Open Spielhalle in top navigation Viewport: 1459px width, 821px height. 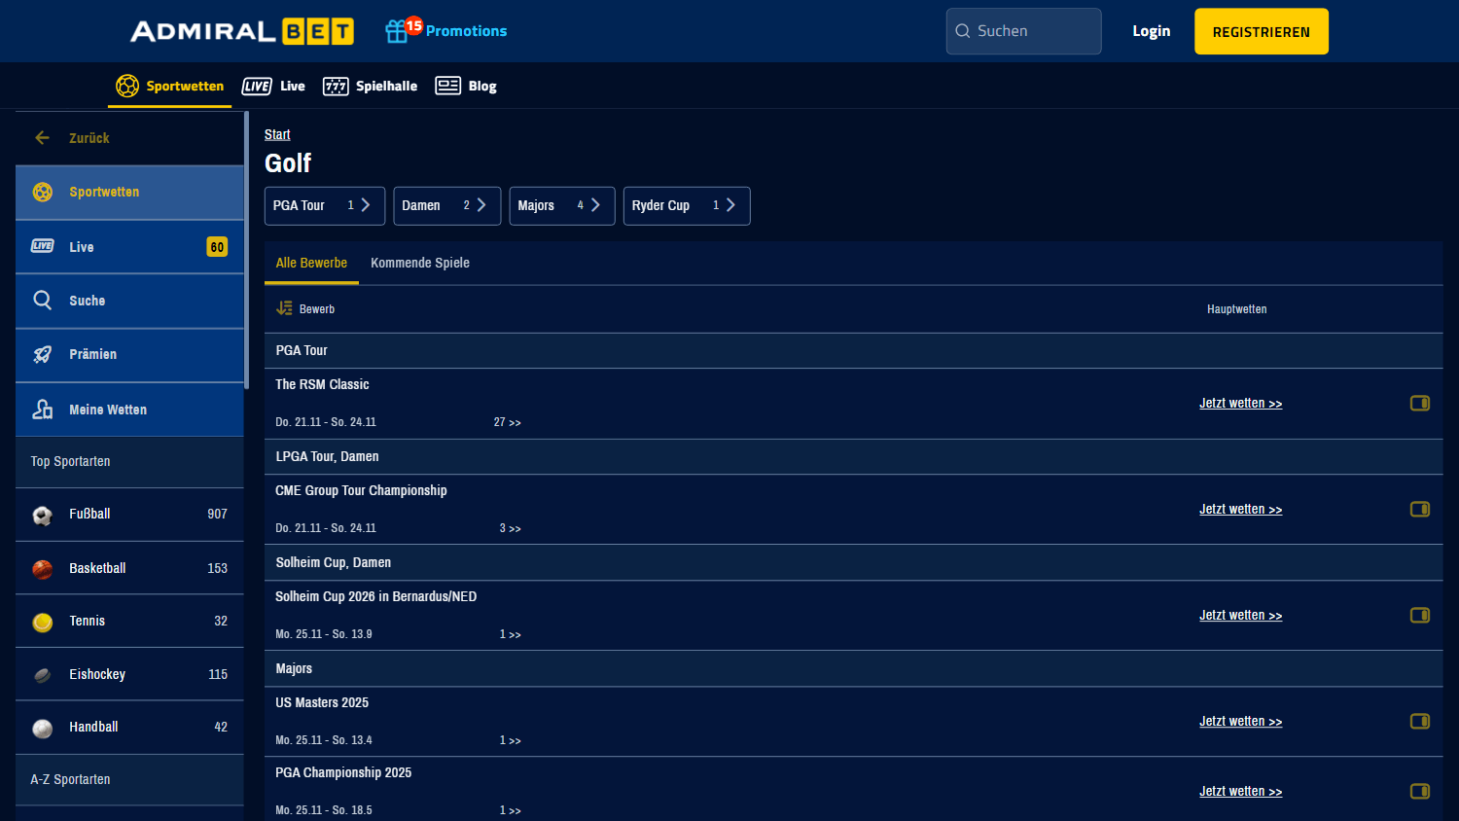click(370, 86)
